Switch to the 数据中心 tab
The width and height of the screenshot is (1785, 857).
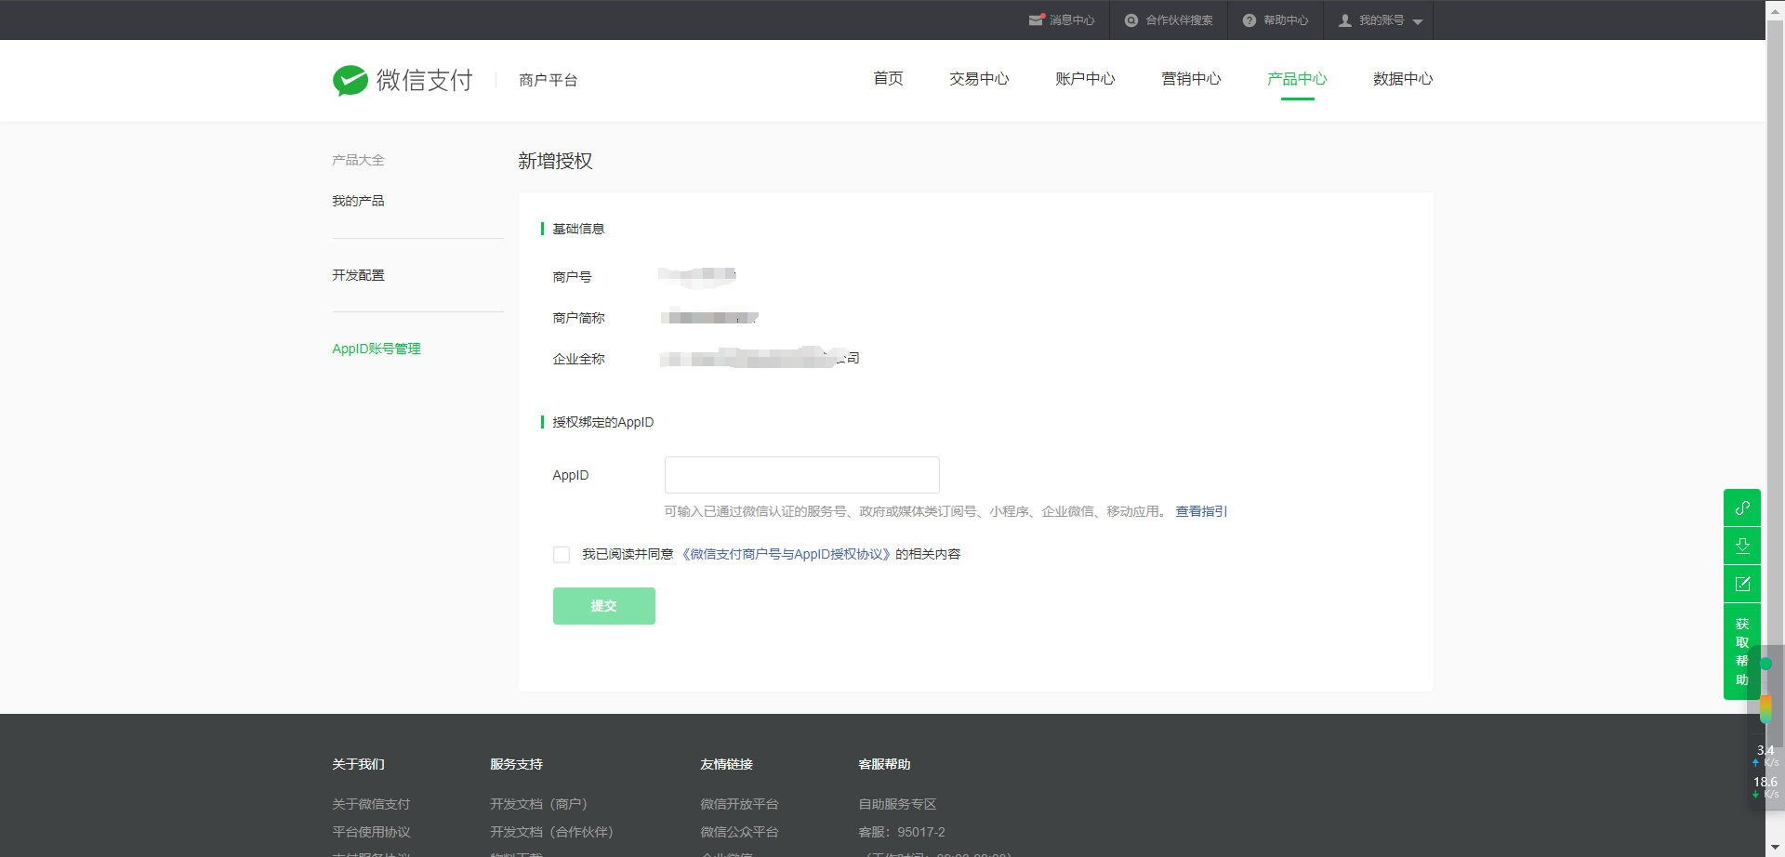tap(1403, 79)
